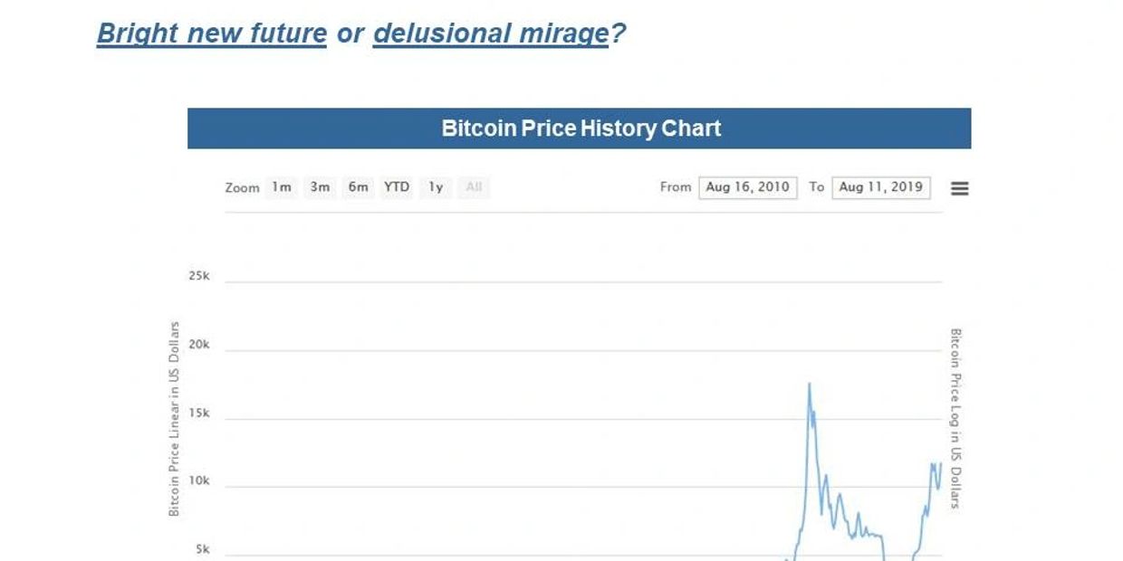Screen dimensions: 1123x561
Task: Click the 'Bitcoin Price Log' axis title
Action: point(955,418)
